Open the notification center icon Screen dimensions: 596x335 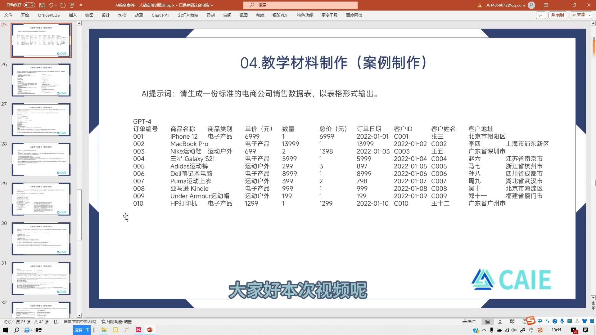click(586, 330)
